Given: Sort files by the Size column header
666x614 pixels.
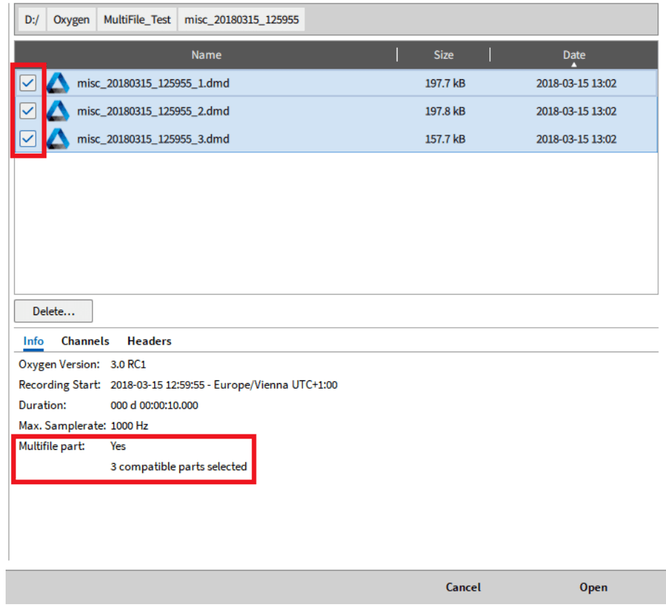Looking at the screenshot, I should tap(443, 55).
